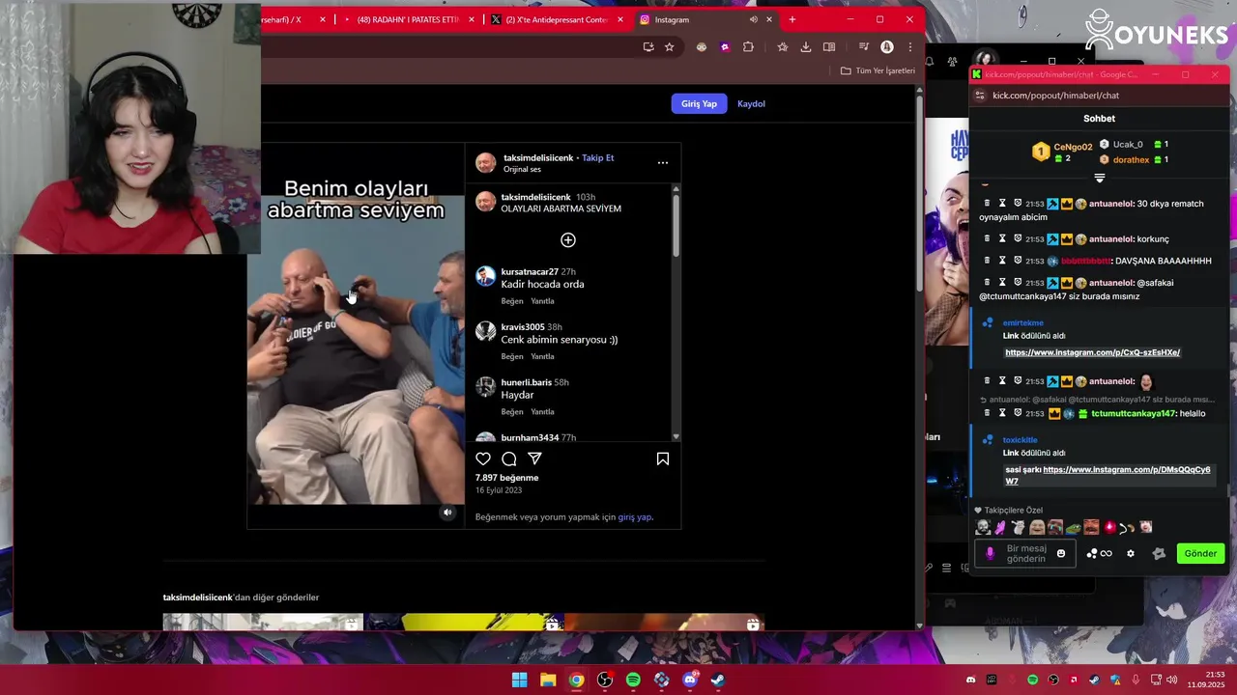Viewport: 1237px width, 695px height.
Task: Click the giriş yap link below the post
Action: click(x=635, y=517)
